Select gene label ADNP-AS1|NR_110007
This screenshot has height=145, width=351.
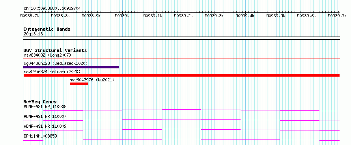click(45, 116)
